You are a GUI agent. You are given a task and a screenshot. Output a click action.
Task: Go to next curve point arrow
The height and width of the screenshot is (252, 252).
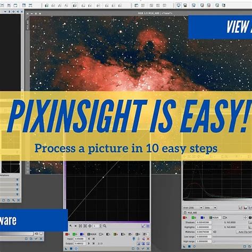coord(89,243)
